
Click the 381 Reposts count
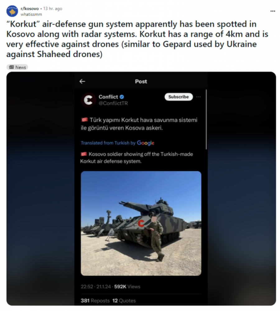95,300
